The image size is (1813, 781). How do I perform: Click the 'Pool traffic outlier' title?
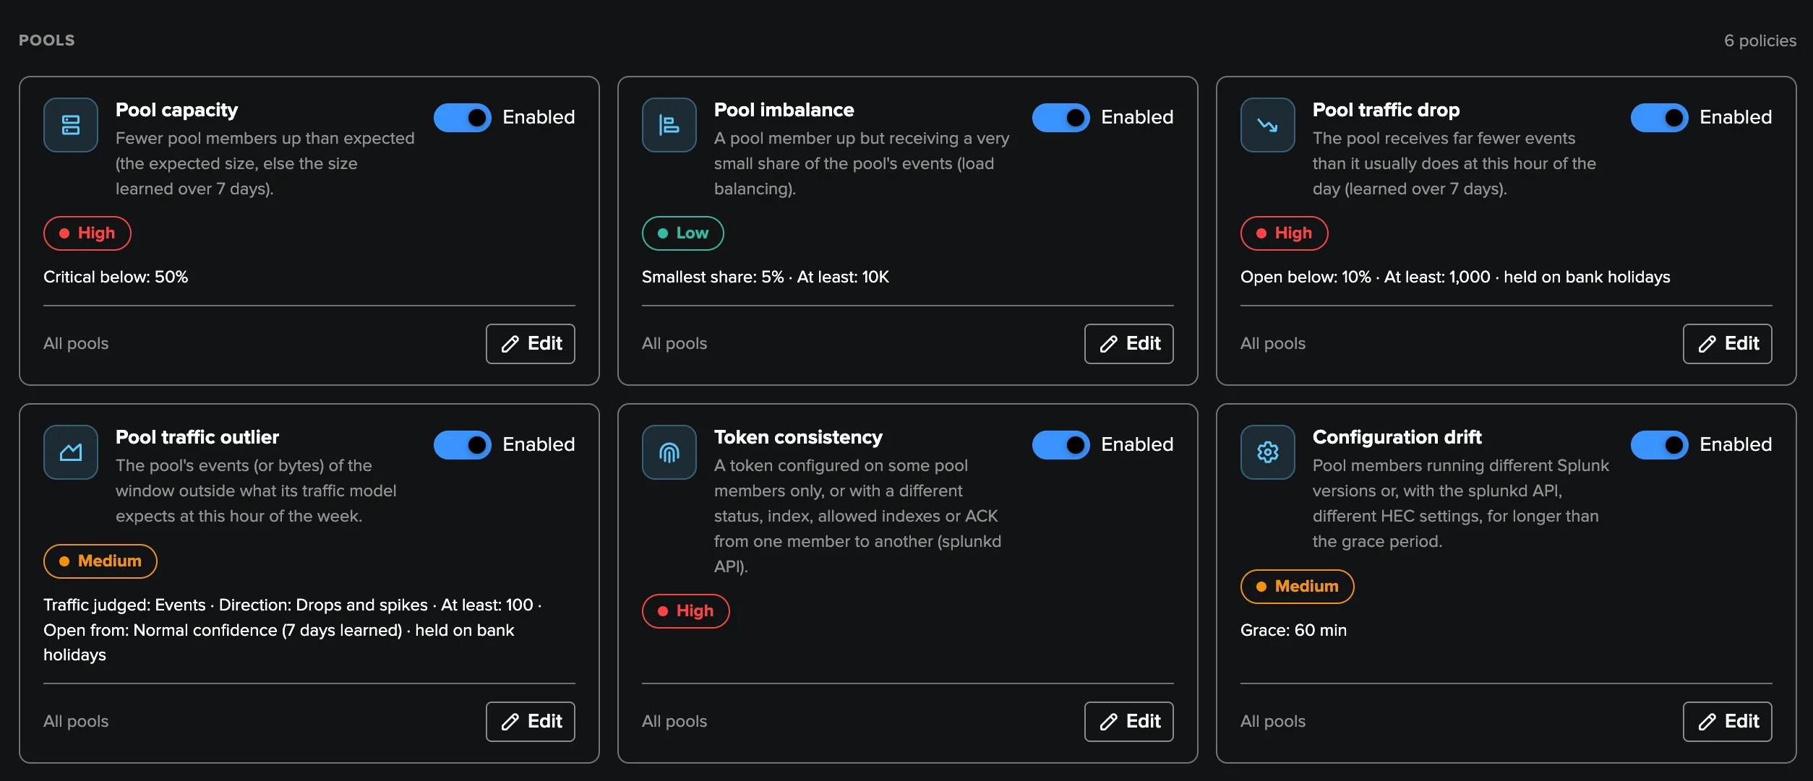pos(197,437)
